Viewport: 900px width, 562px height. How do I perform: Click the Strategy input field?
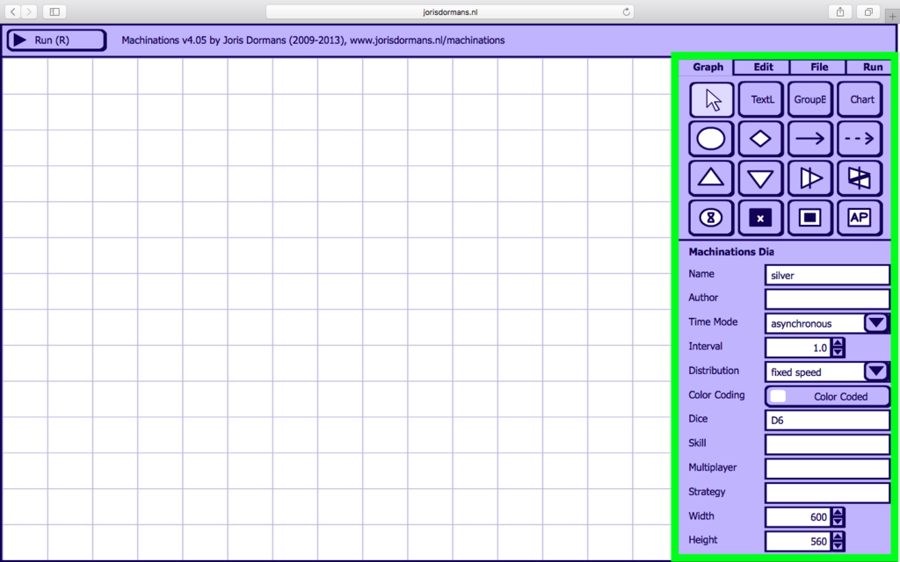click(828, 493)
